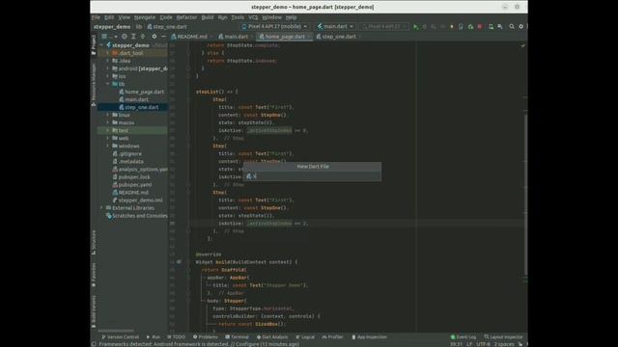Click UTF-8 encoding in status bar
618x347 pixels.
click(483, 344)
